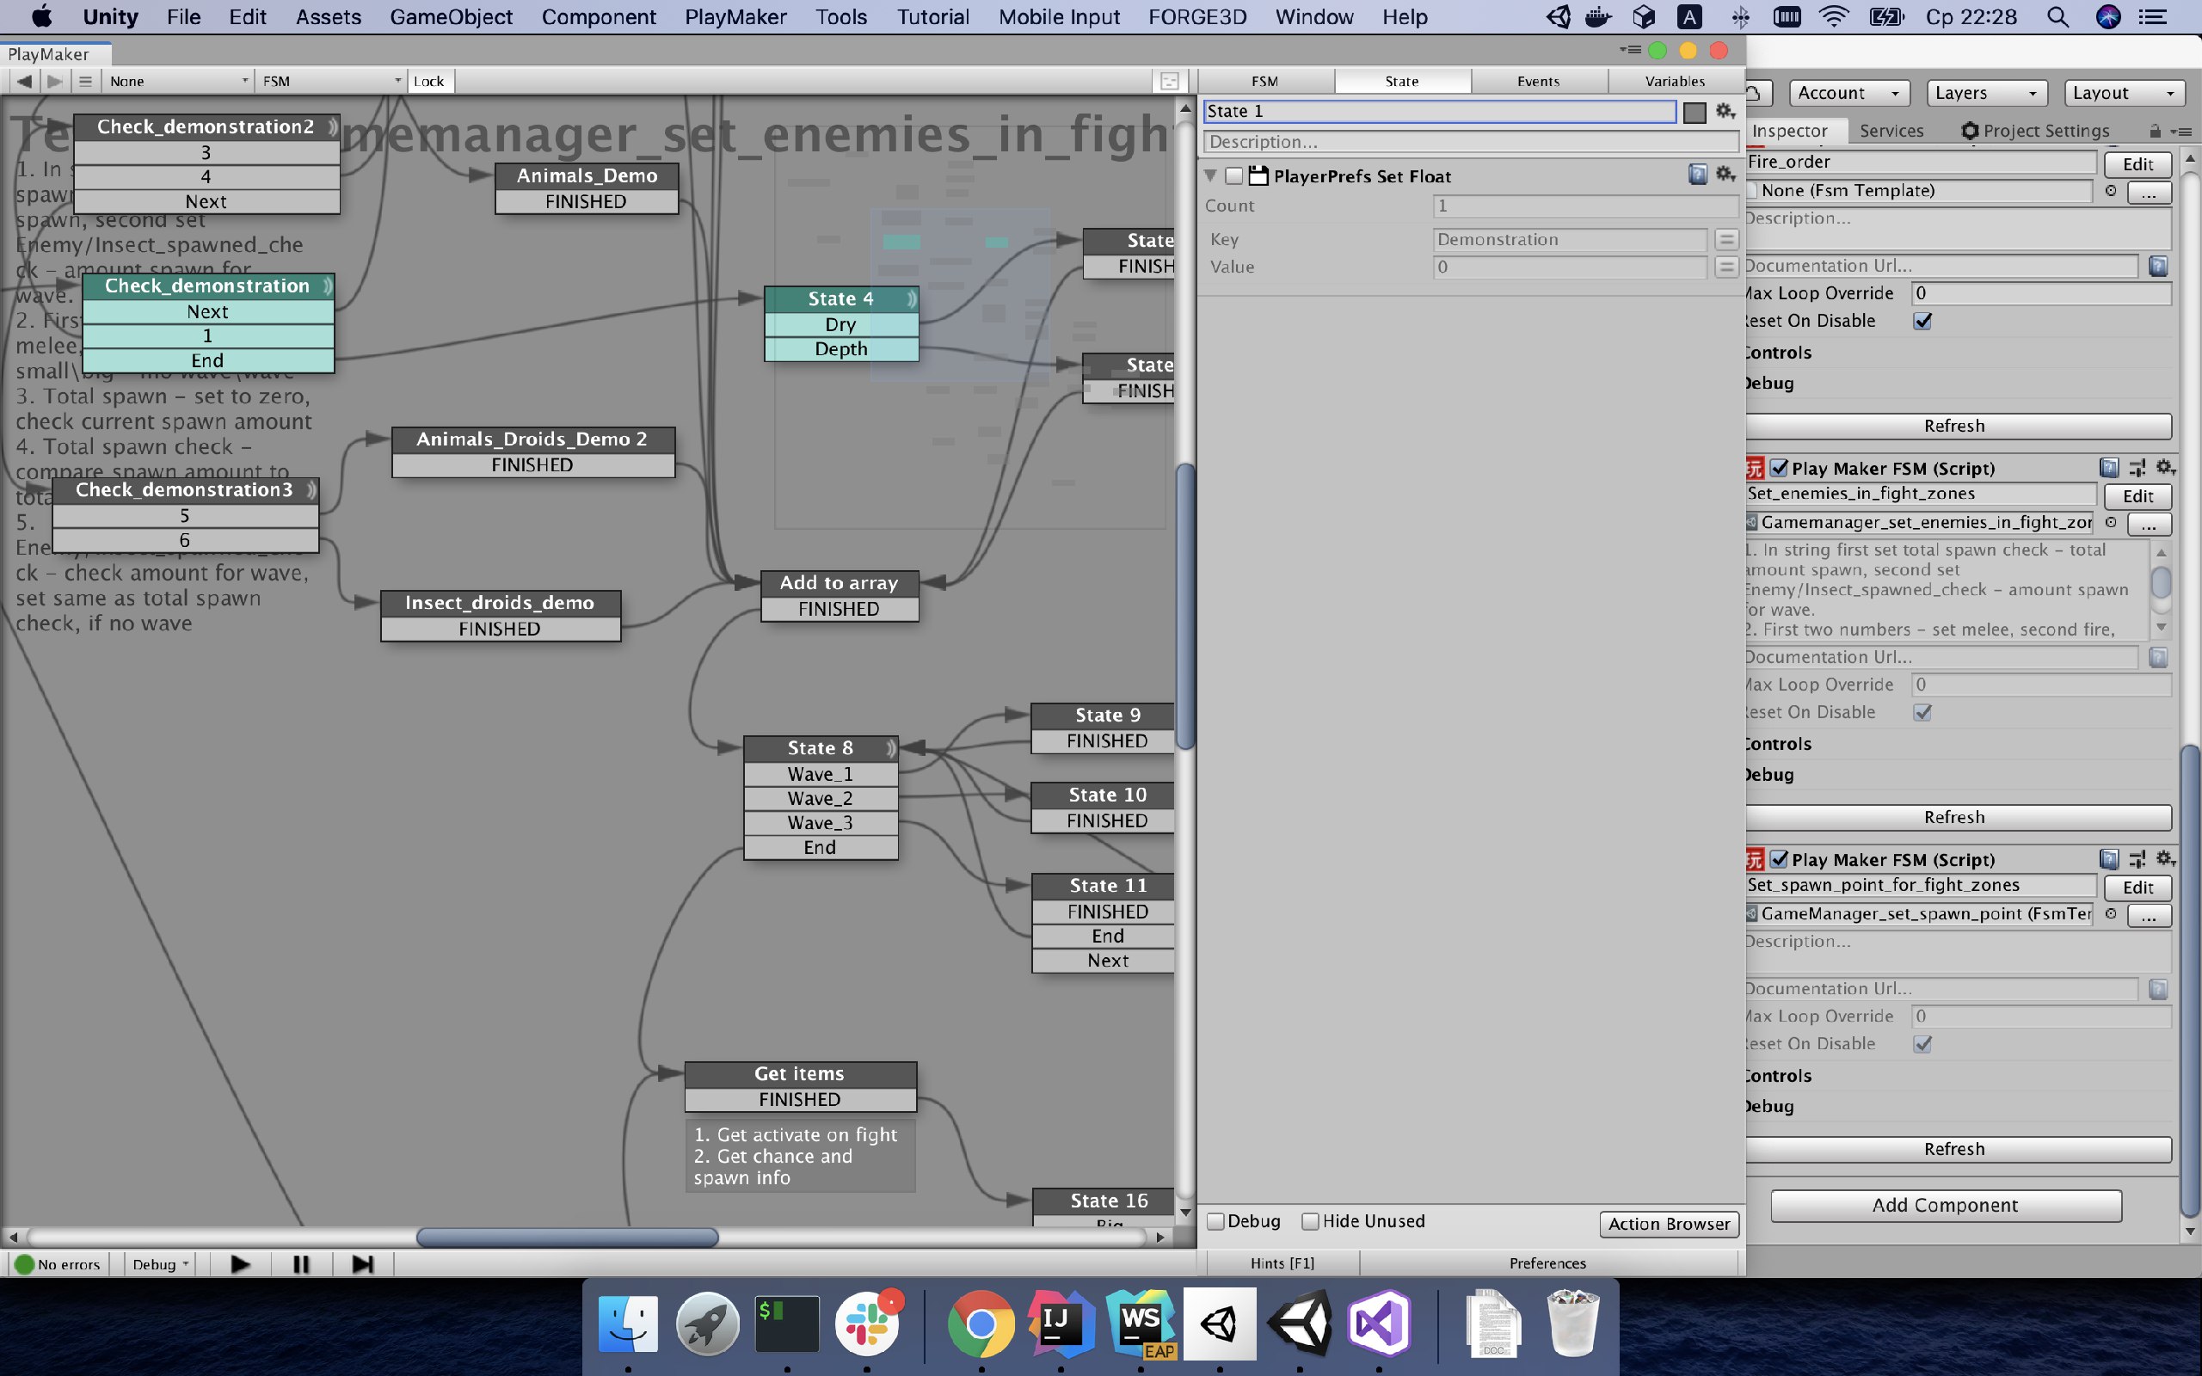Enable the PlayerPrefs Set Float action checkbox

[1233, 175]
